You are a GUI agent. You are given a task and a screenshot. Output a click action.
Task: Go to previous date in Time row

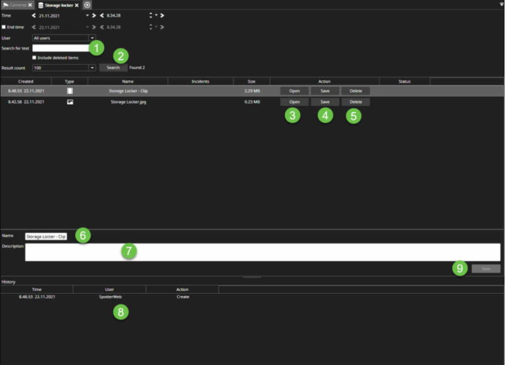(34, 16)
